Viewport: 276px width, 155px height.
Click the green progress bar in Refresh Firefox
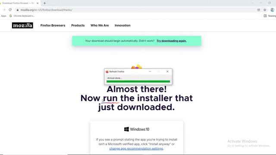pyautogui.click(x=138, y=81)
